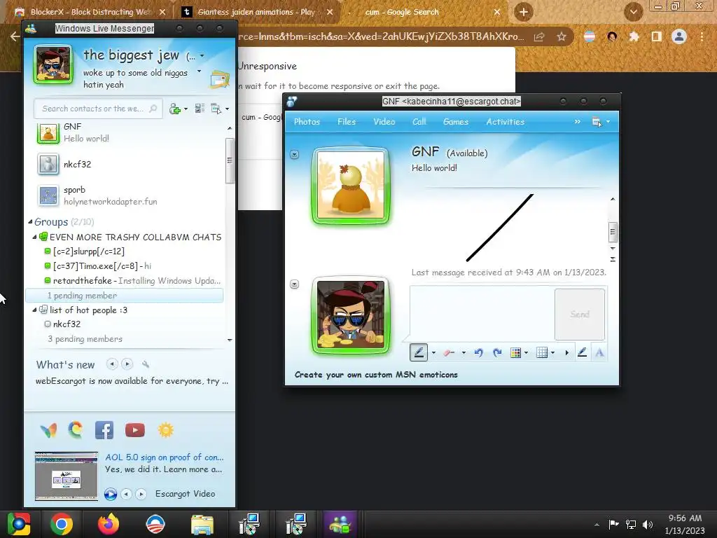Open Activities in chat toolbar
Image resolution: width=717 pixels, height=538 pixels.
click(506, 122)
